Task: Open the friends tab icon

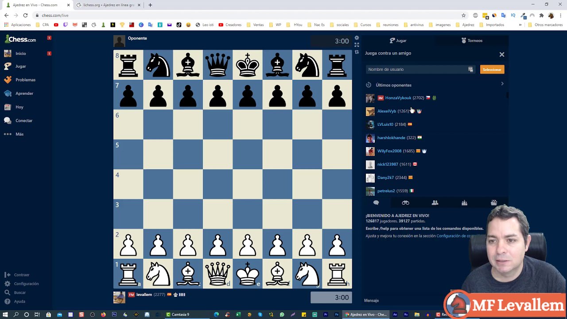Action: [x=435, y=202]
